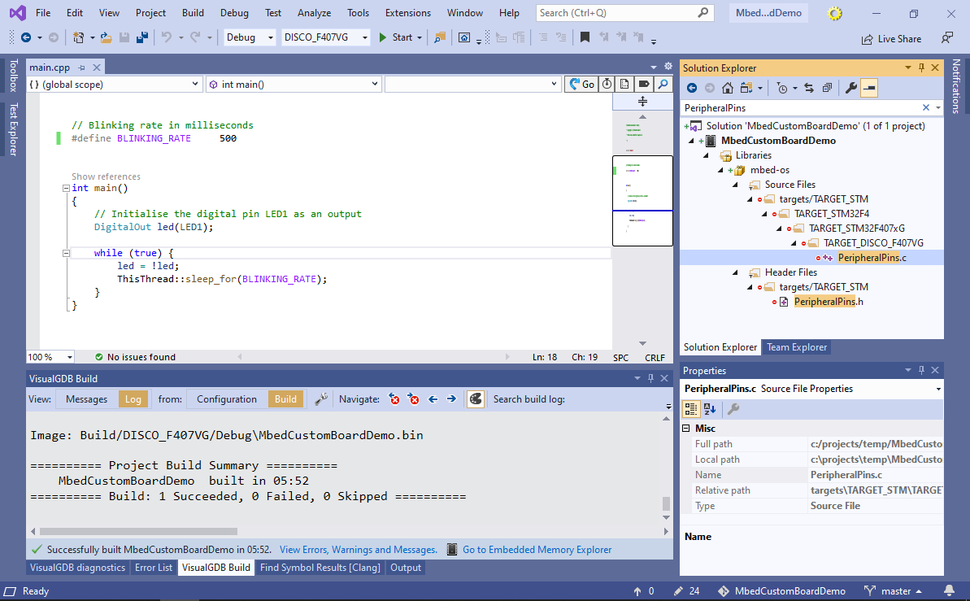Select Configuration as the log source
Screen dimensions: 970x601
(x=226, y=399)
